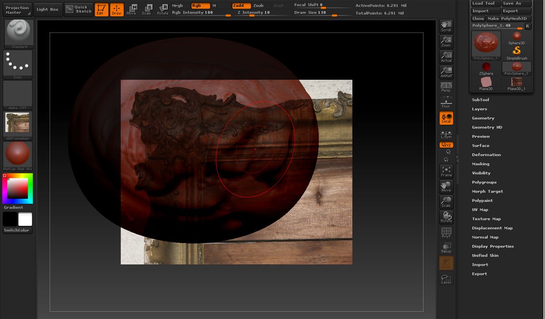
Task: Activate Quick Sketch mode
Action: 78,9
